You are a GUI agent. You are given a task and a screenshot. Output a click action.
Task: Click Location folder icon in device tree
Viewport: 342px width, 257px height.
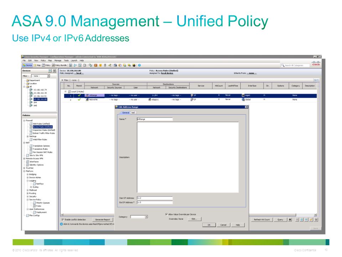(x=27, y=84)
